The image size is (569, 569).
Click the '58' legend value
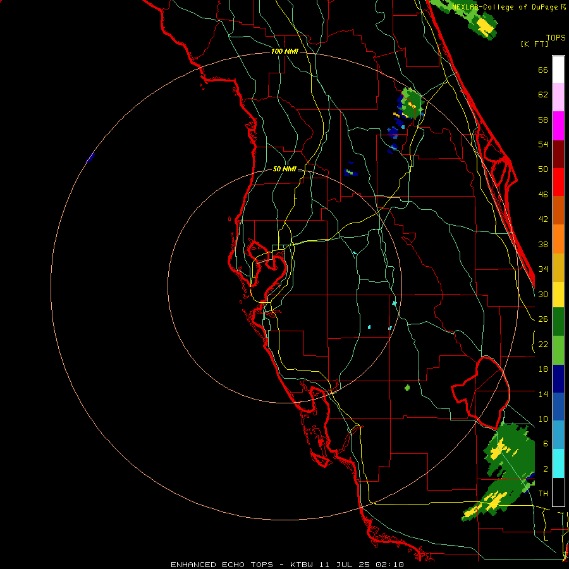[x=543, y=119]
